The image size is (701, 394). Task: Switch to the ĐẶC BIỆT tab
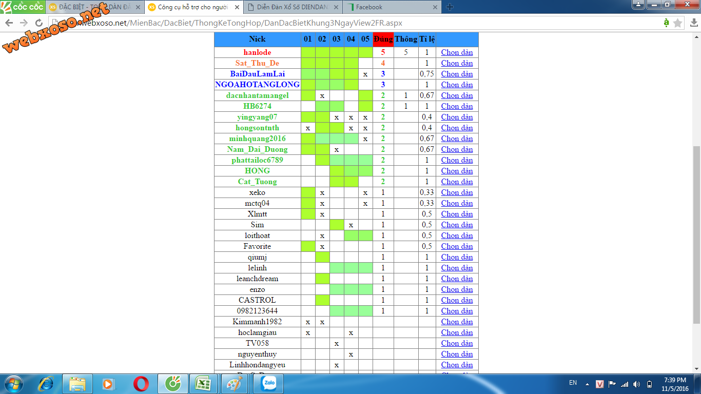pyautogui.click(x=94, y=7)
